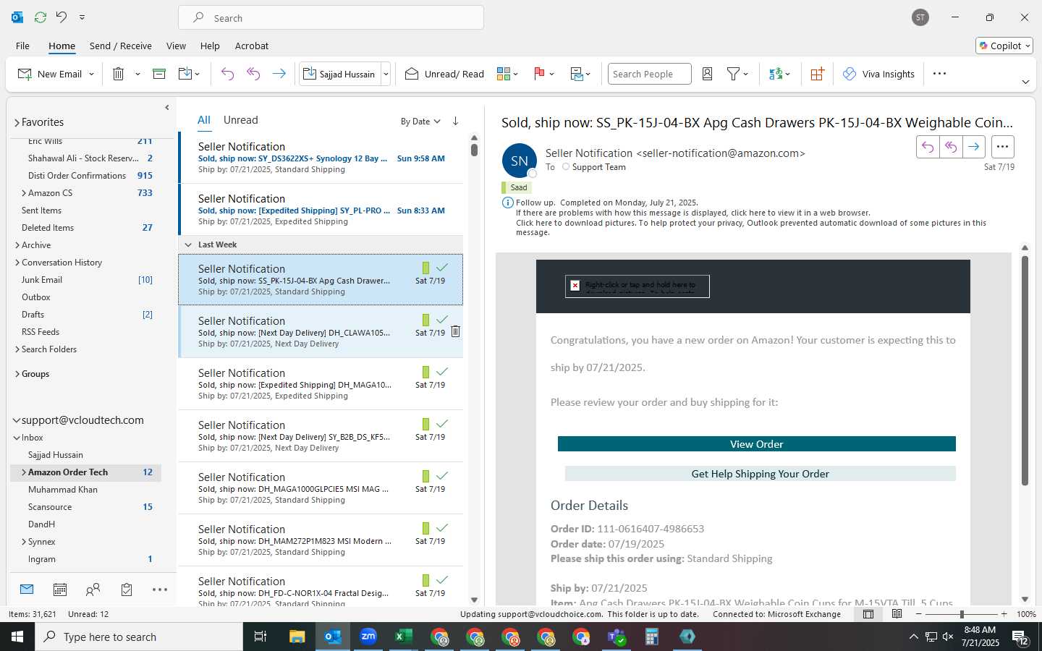
Task: Show more ribbon commands ellipsis
Action: 939,74
